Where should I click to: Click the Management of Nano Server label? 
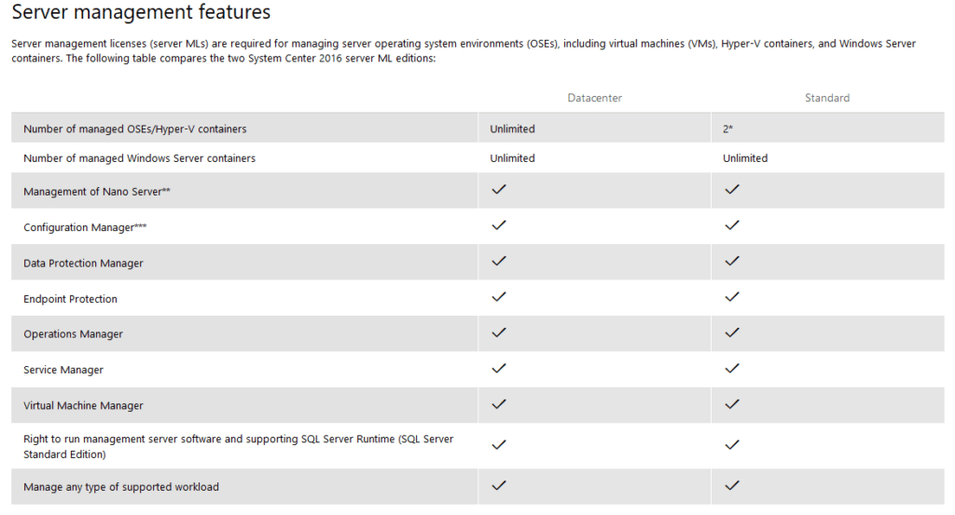[96, 191]
